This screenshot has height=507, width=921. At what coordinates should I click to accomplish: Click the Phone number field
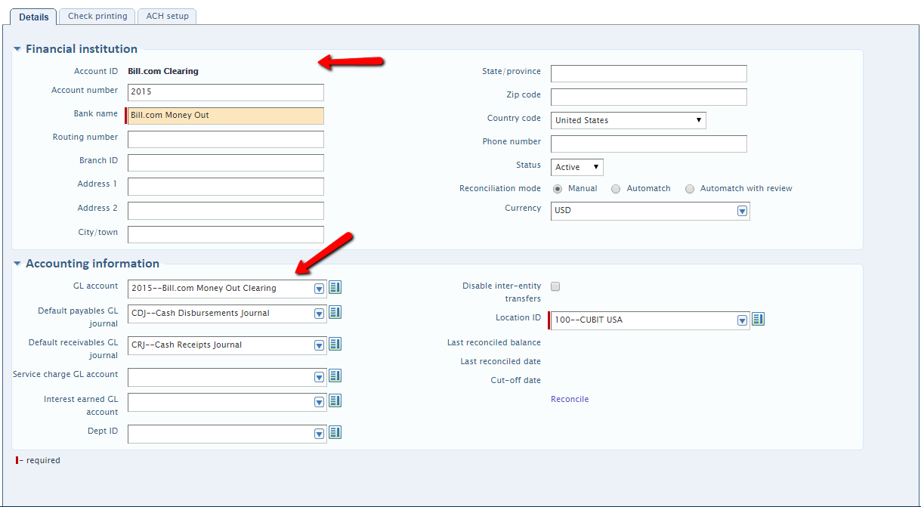coord(649,144)
